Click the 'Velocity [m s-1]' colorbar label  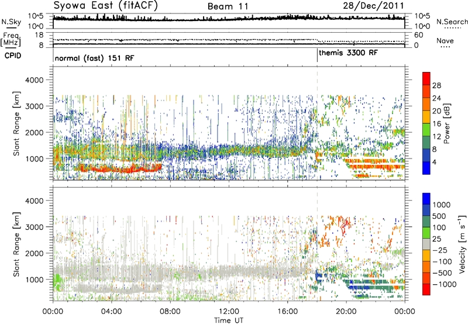click(x=462, y=244)
